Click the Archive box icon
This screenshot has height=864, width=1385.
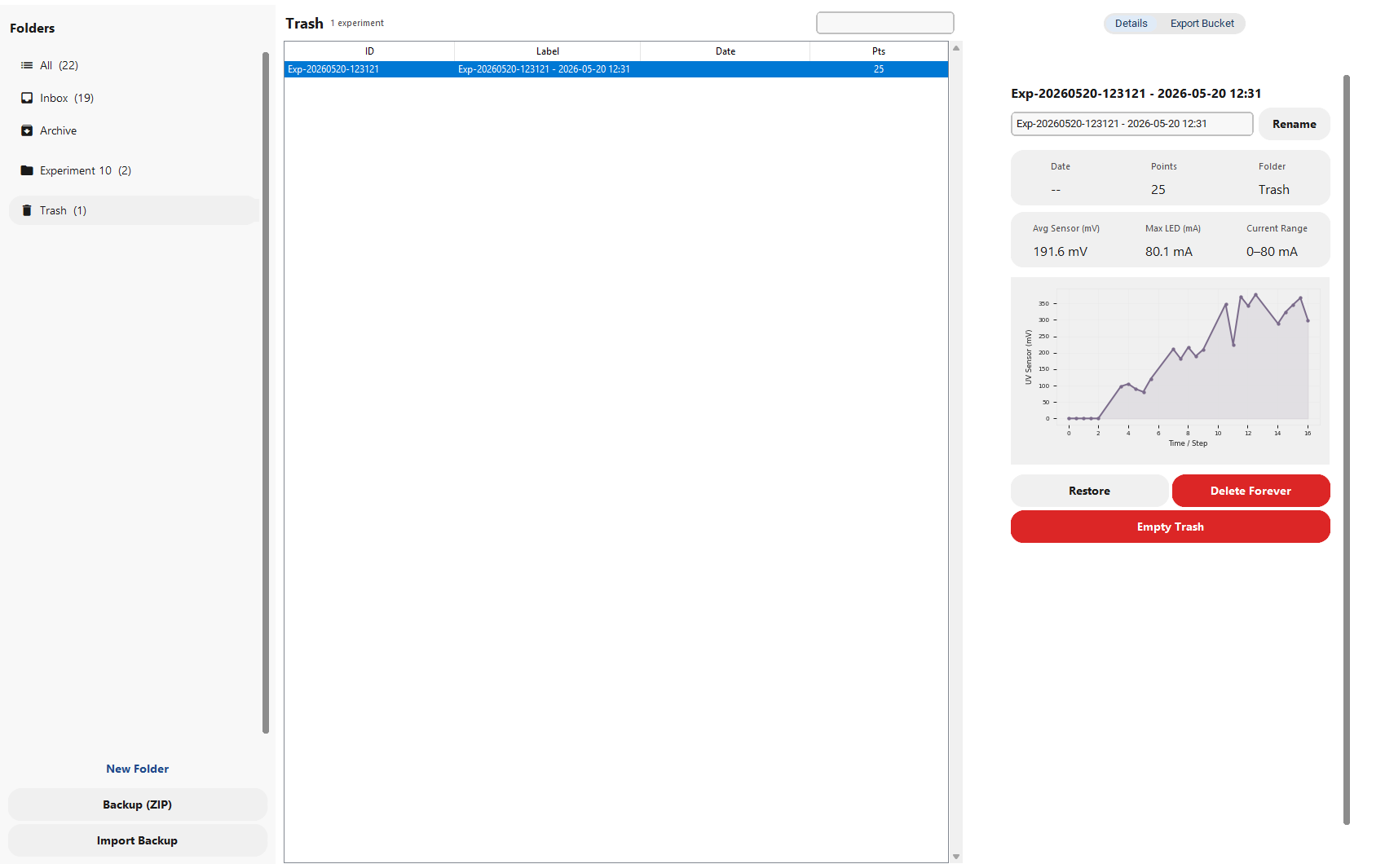27,130
